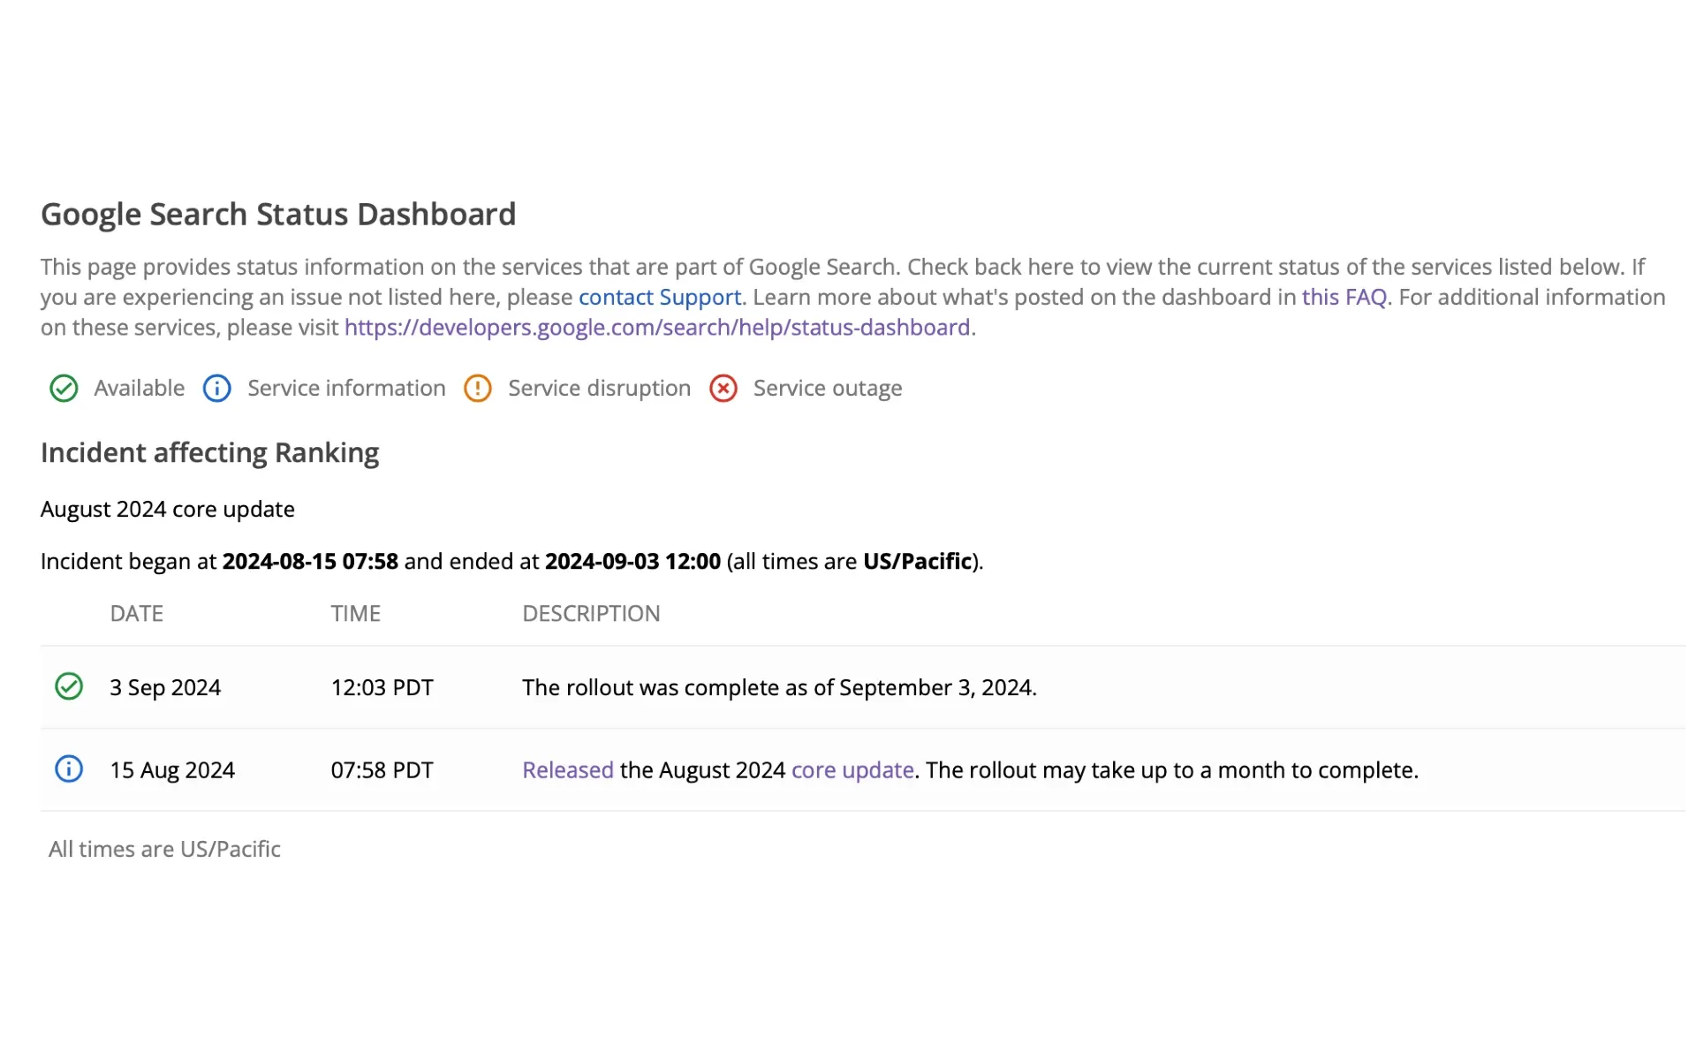Click the green checkmark Available legend icon
This screenshot has width=1696, height=1060.
[x=62, y=389]
